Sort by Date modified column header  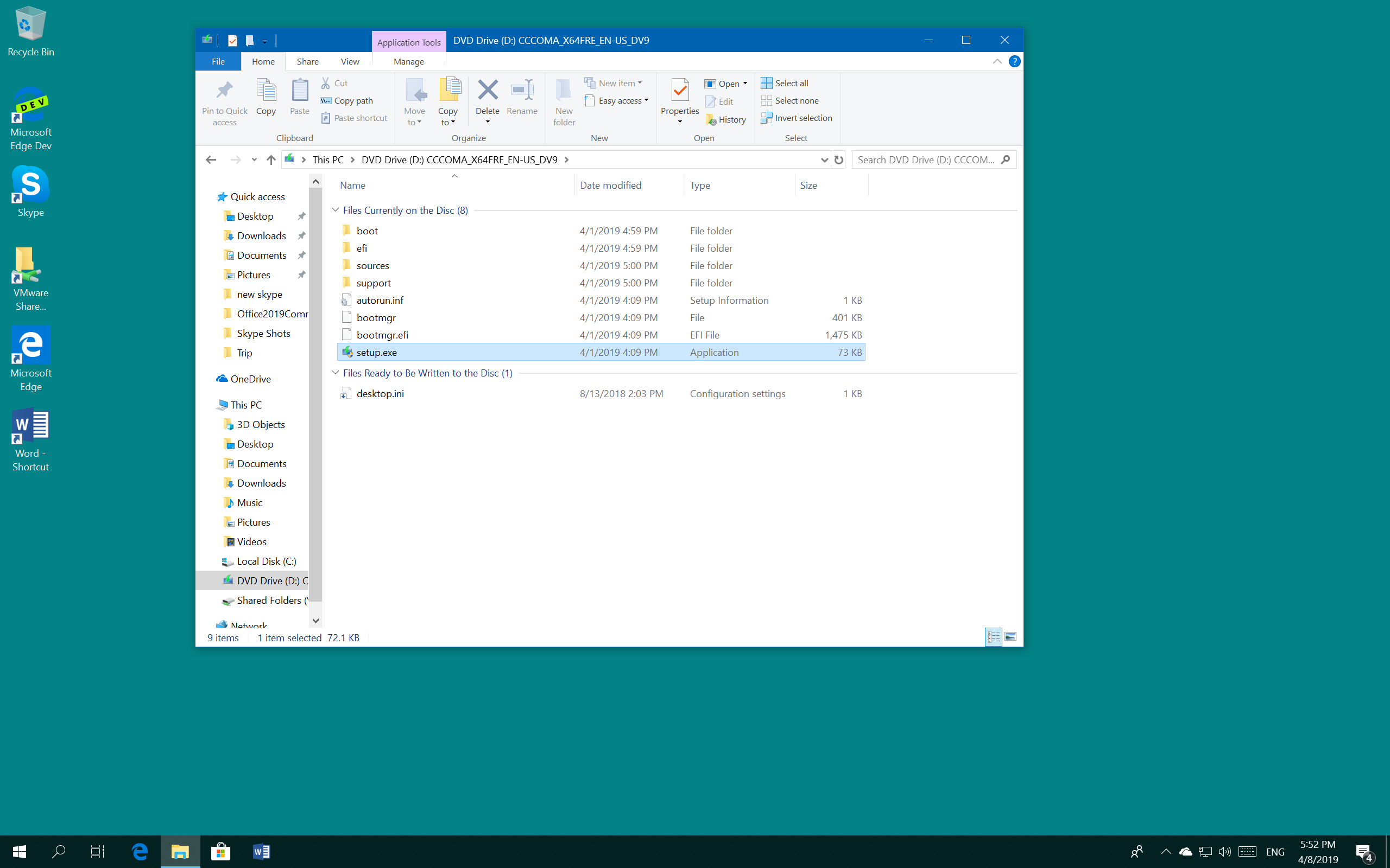pos(629,185)
